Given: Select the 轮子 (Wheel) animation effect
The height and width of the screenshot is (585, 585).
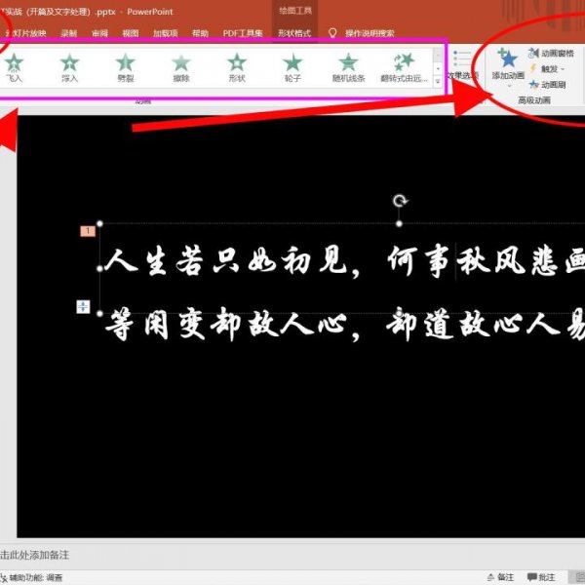Looking at the screenshot, I should click(x=292, y=66).
